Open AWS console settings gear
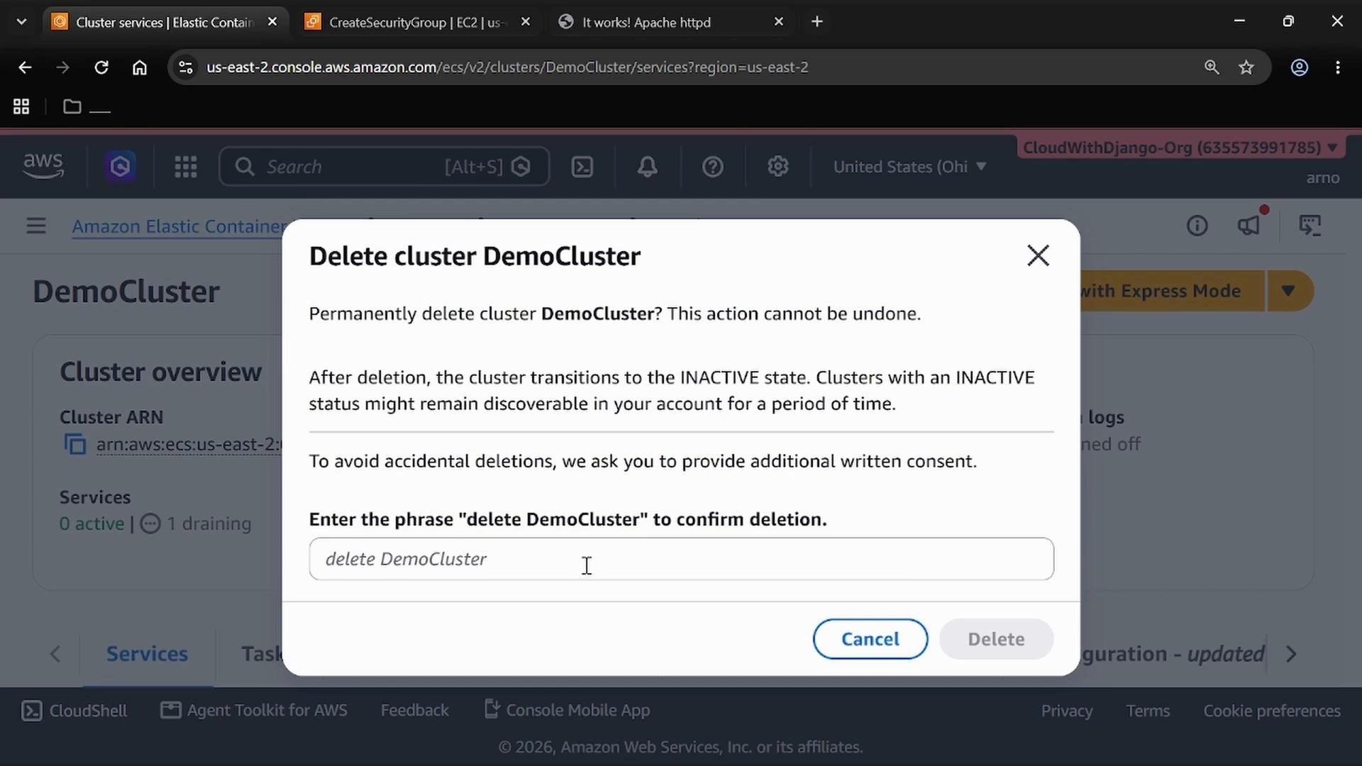The image size is (1362, 766). pos(777,167)
